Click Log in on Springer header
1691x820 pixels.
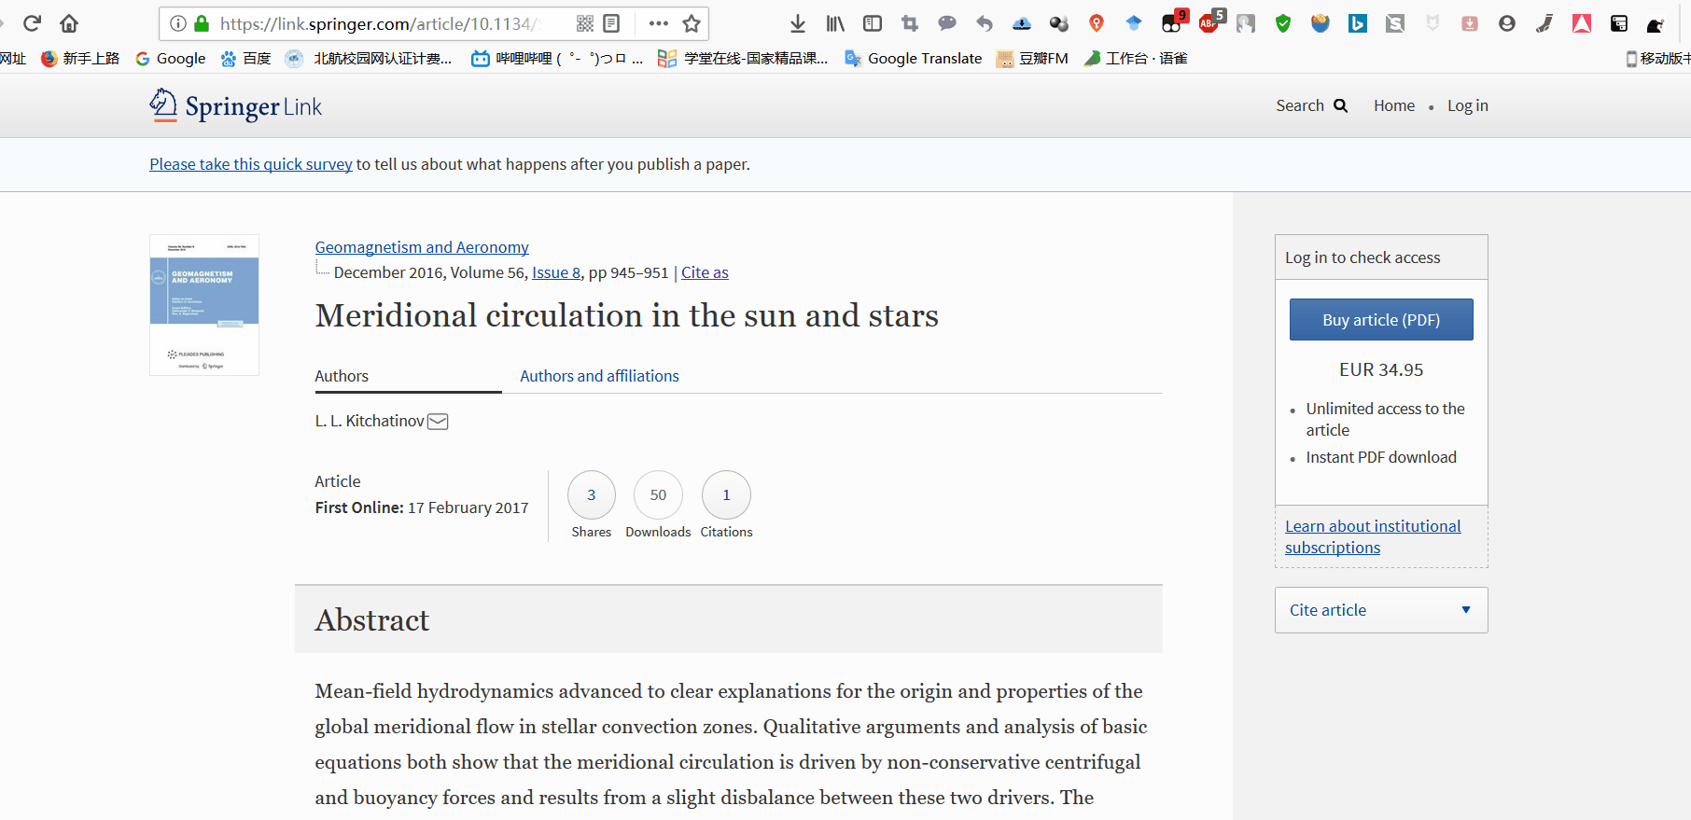pos(1468,105)
